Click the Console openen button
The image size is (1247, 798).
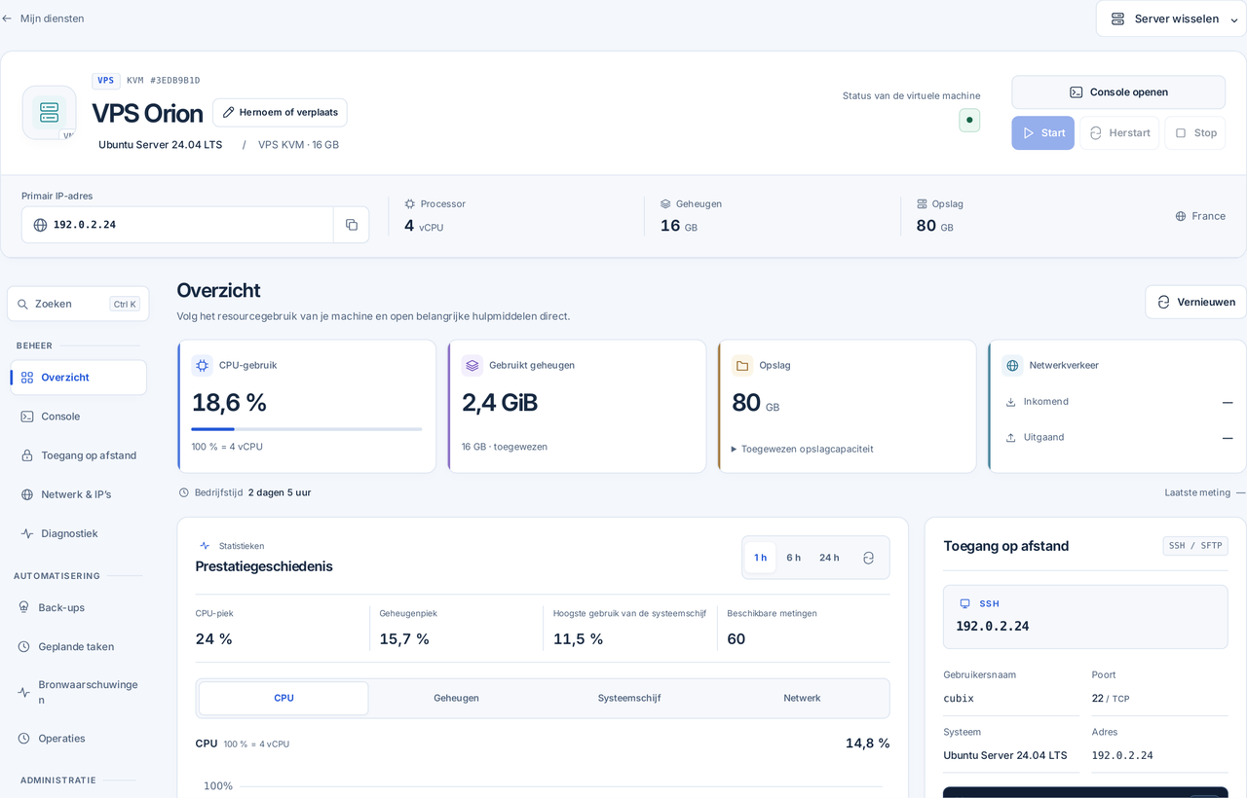click(x=1118, y=92)
